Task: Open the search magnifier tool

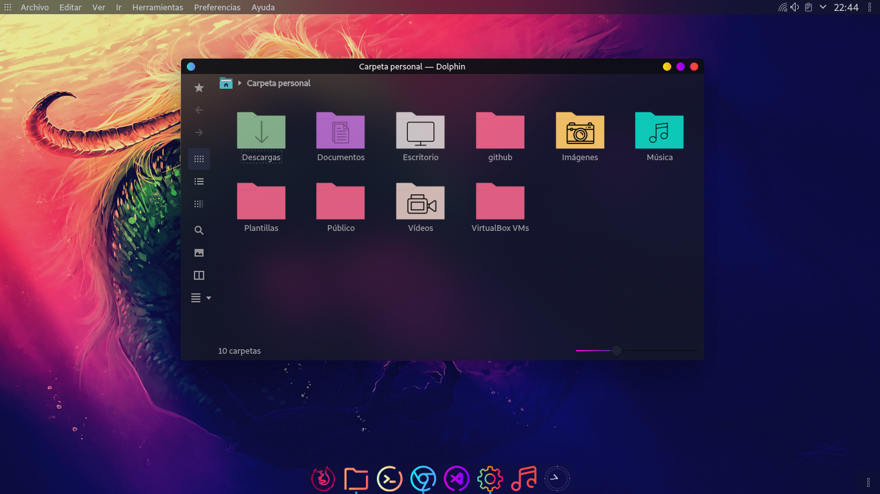Action: coord(199,230)
